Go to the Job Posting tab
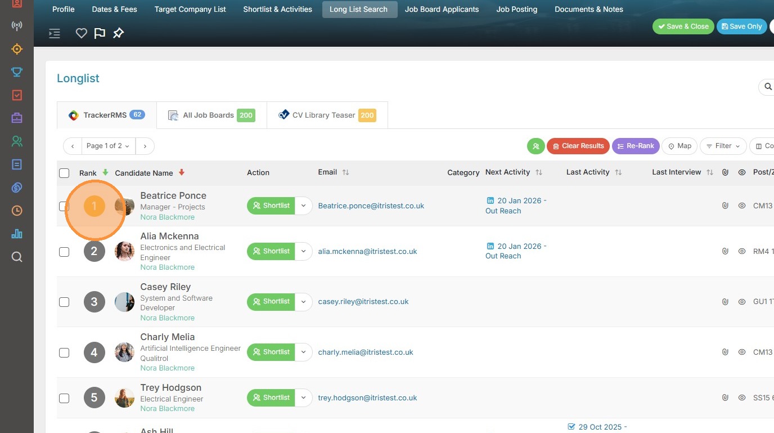The image size is (774, 433). pyautogui.click(x=517, y=9)
